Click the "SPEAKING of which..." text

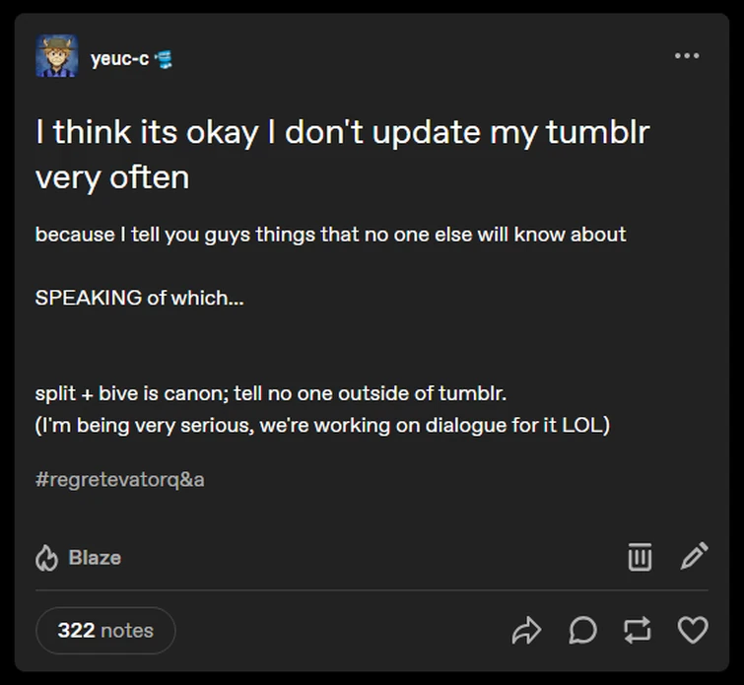coord(139,298)
